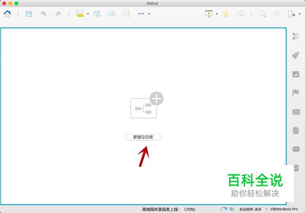
Task: Click the Redo arrow icon
Action: click(x=58, y=14)
